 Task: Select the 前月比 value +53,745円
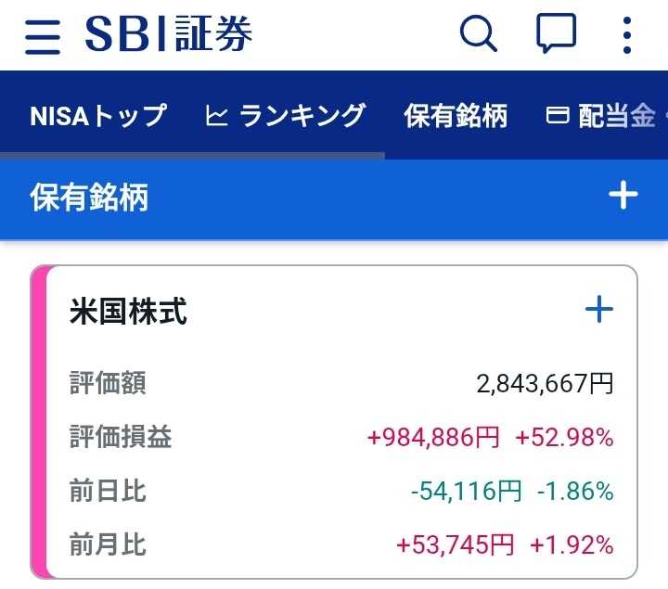(455, 544)
